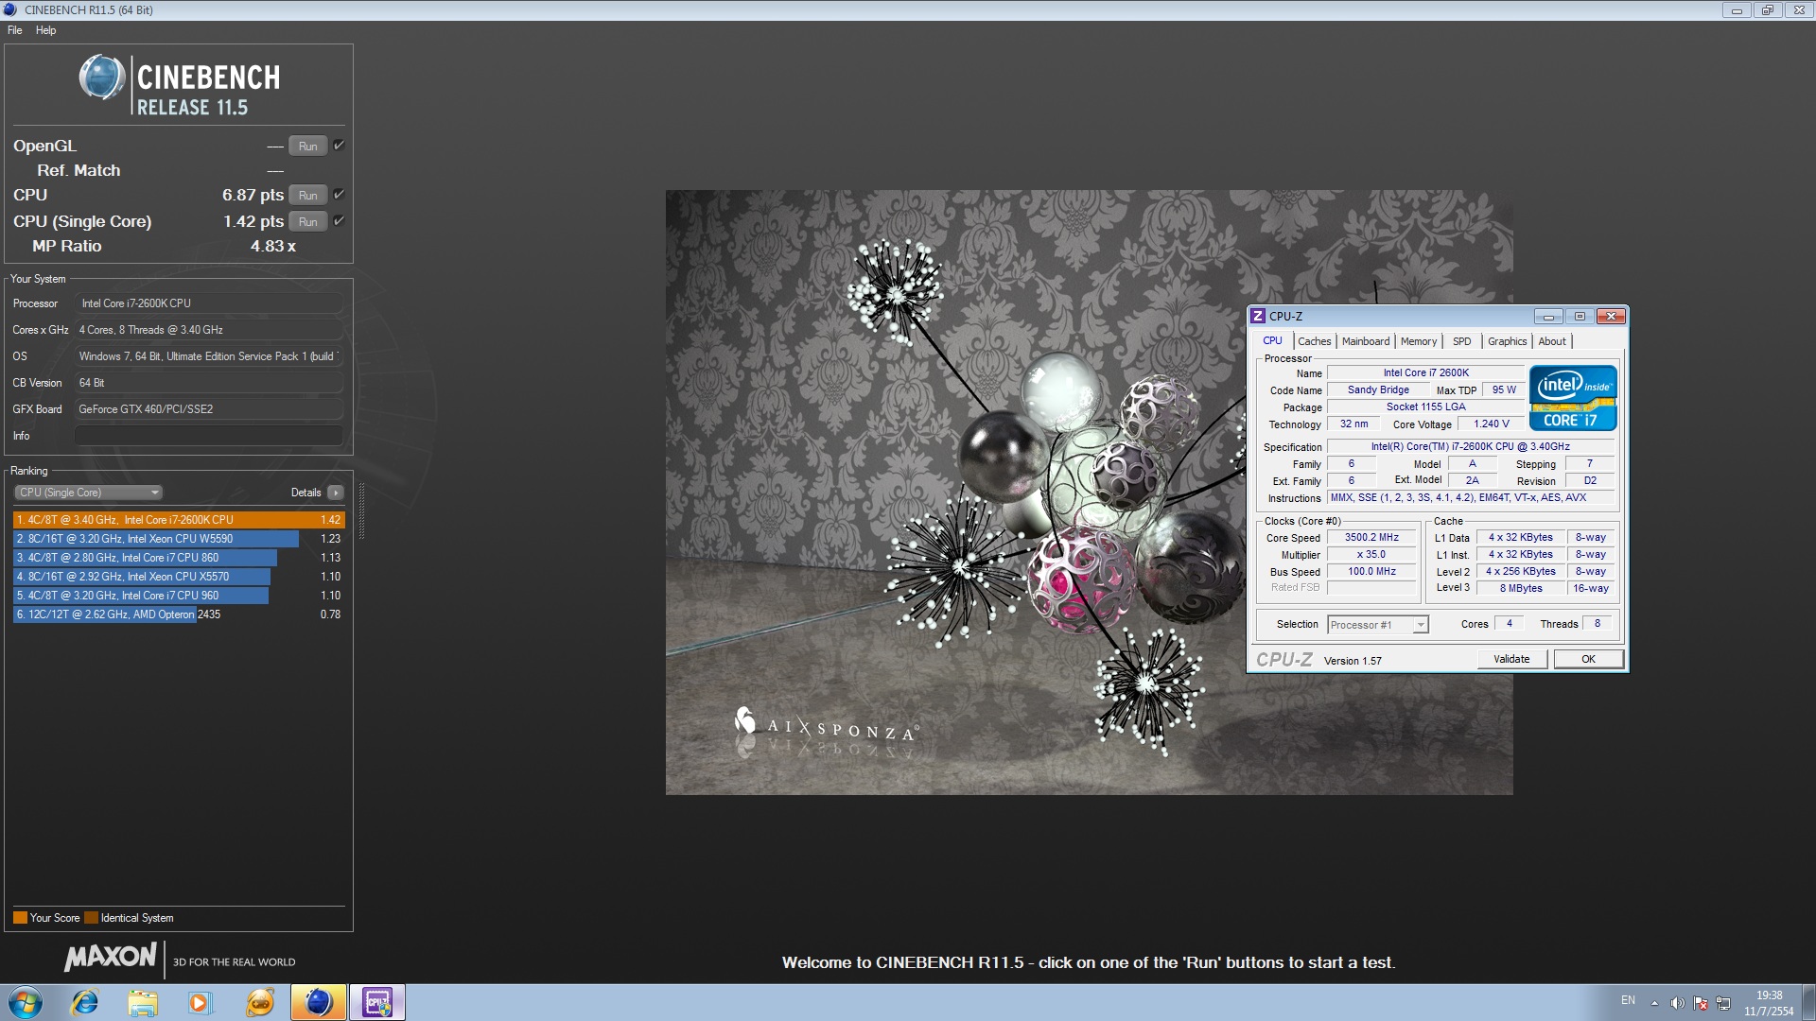Screen dimensions: 1816x1021
Task: Open Windows Media Player from taskbar
Action: [201, 1002]
